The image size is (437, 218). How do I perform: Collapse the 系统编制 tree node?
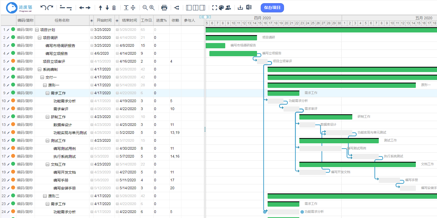(39, 69)
